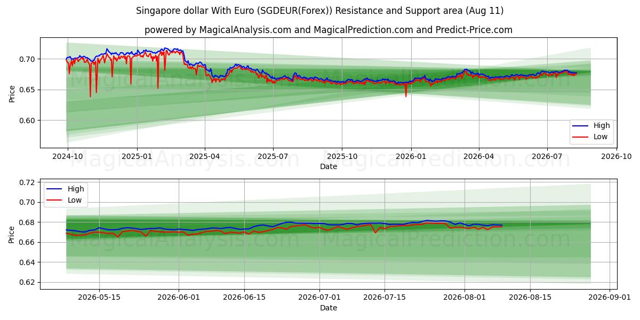
Task: Click the 2026-07-15 date tick label
Action: pos(386,298)
